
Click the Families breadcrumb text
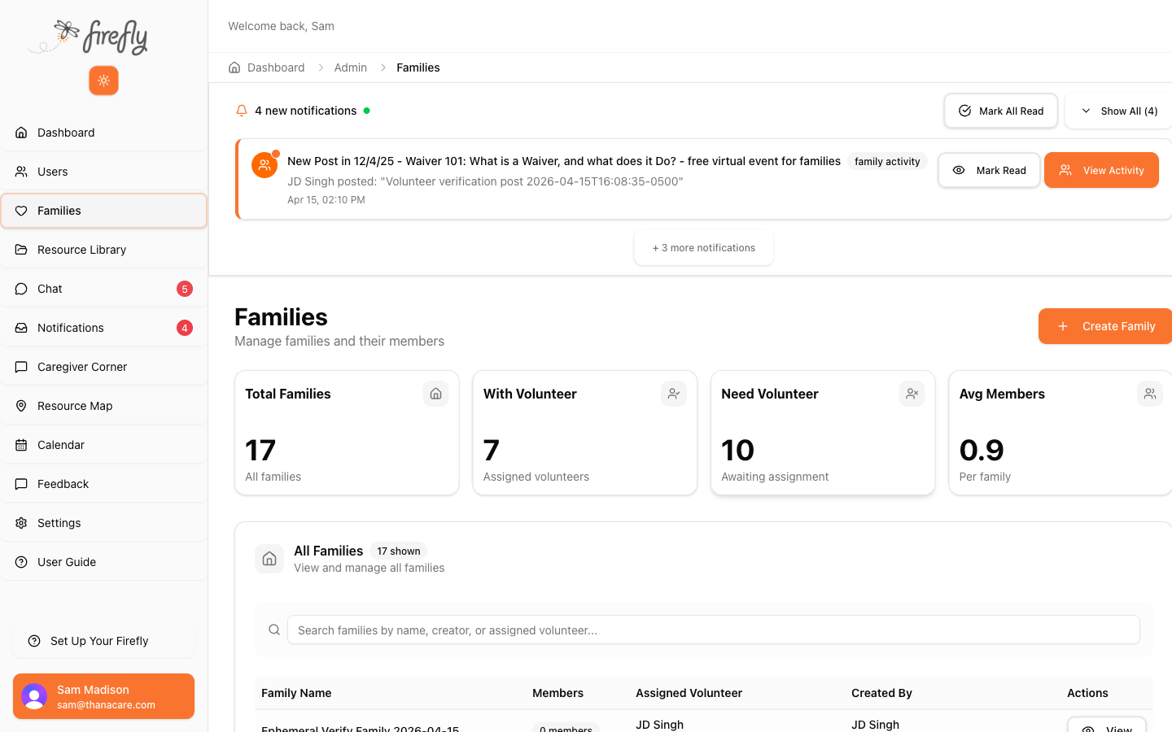click(x=418, y=68)
